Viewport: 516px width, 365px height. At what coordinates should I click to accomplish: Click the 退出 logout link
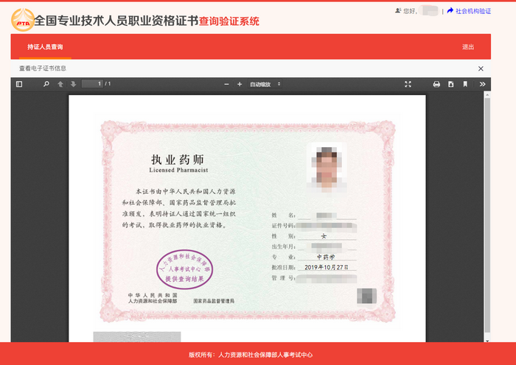pyautogui.click(x=468, y=47)
